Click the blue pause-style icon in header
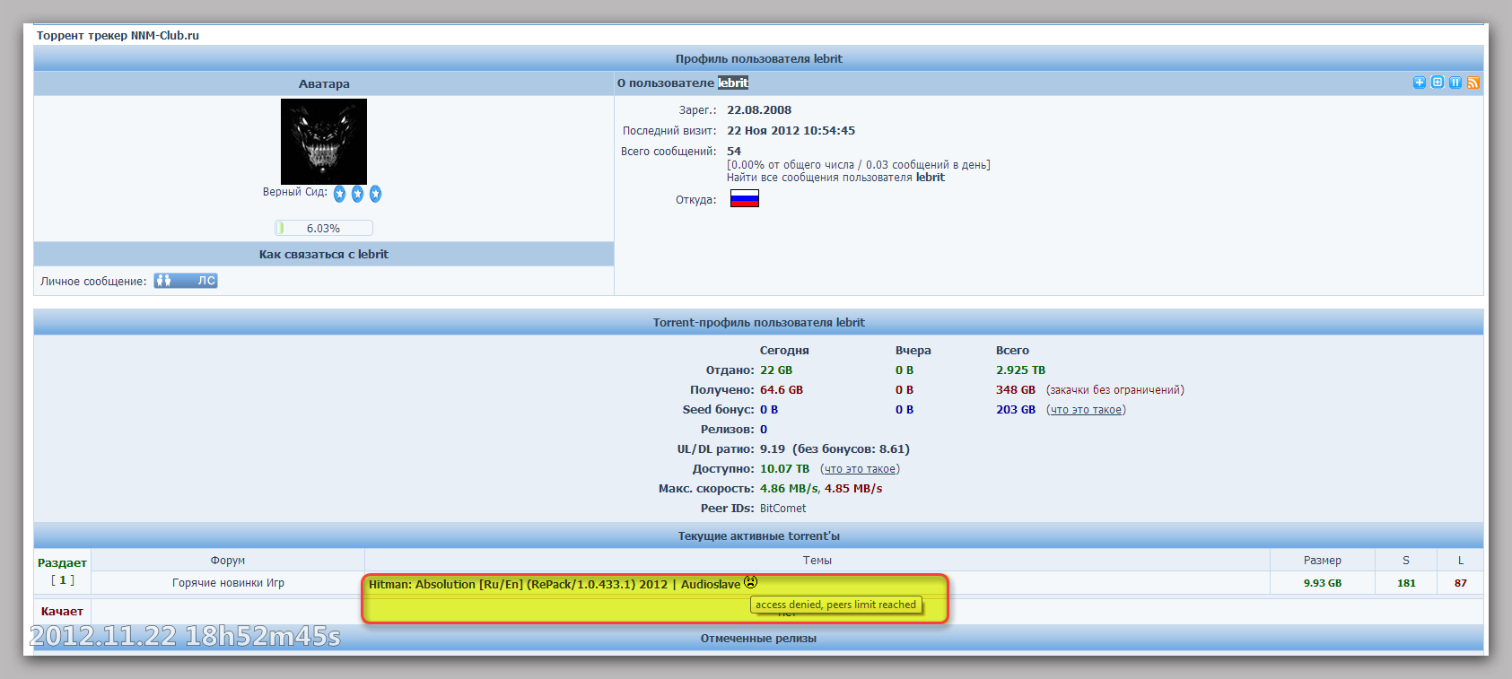Screen dimensions: 1512x679 [1455, 83]
